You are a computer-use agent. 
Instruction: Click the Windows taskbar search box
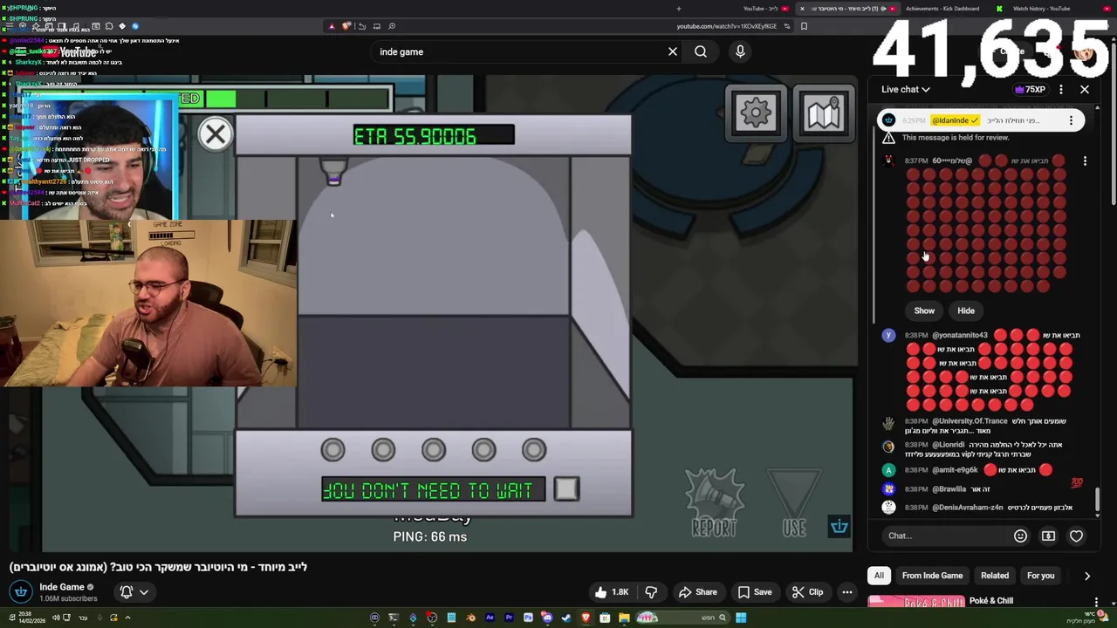pos(684,618)
